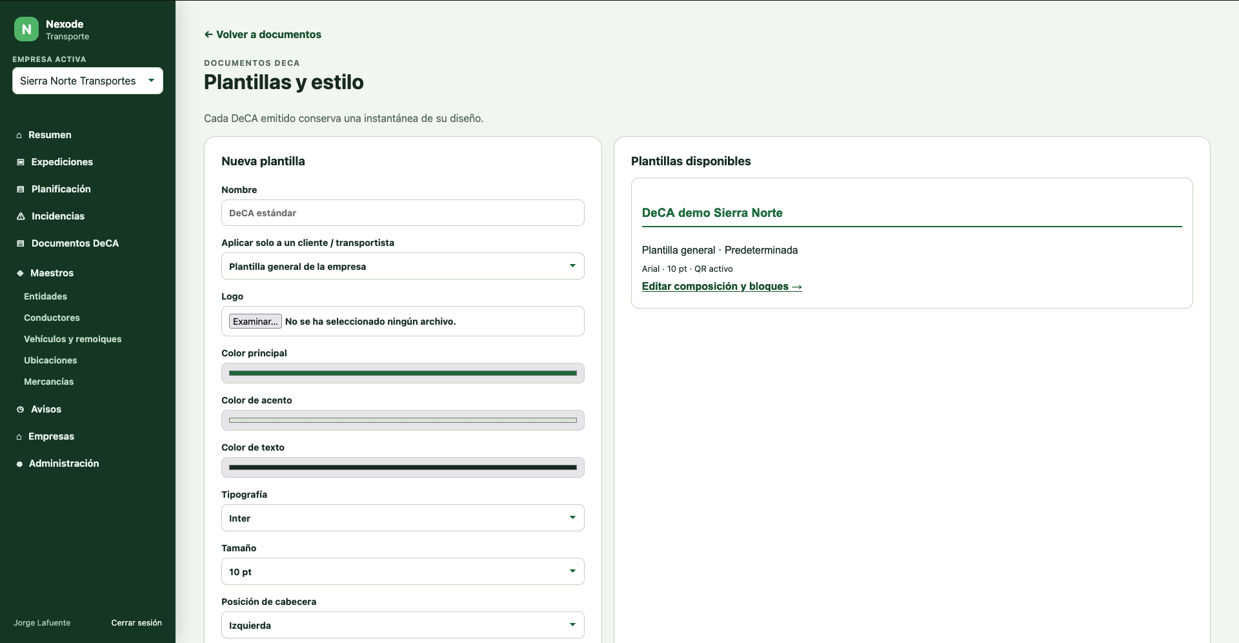This screenshot has width=1239, height=643.
Task: Open Avisos in the sidebar
Action: (x=46, y=409)
